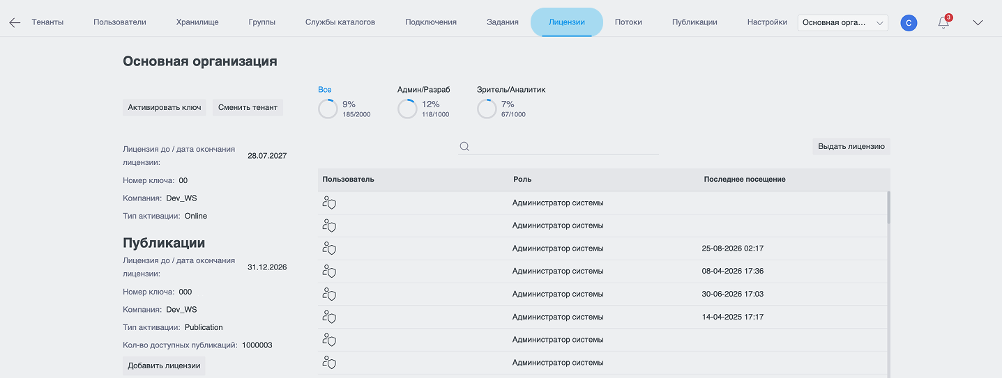Open the Задания tab
The width and height of the screenshot is (1002, 378).
pos(503,22)
